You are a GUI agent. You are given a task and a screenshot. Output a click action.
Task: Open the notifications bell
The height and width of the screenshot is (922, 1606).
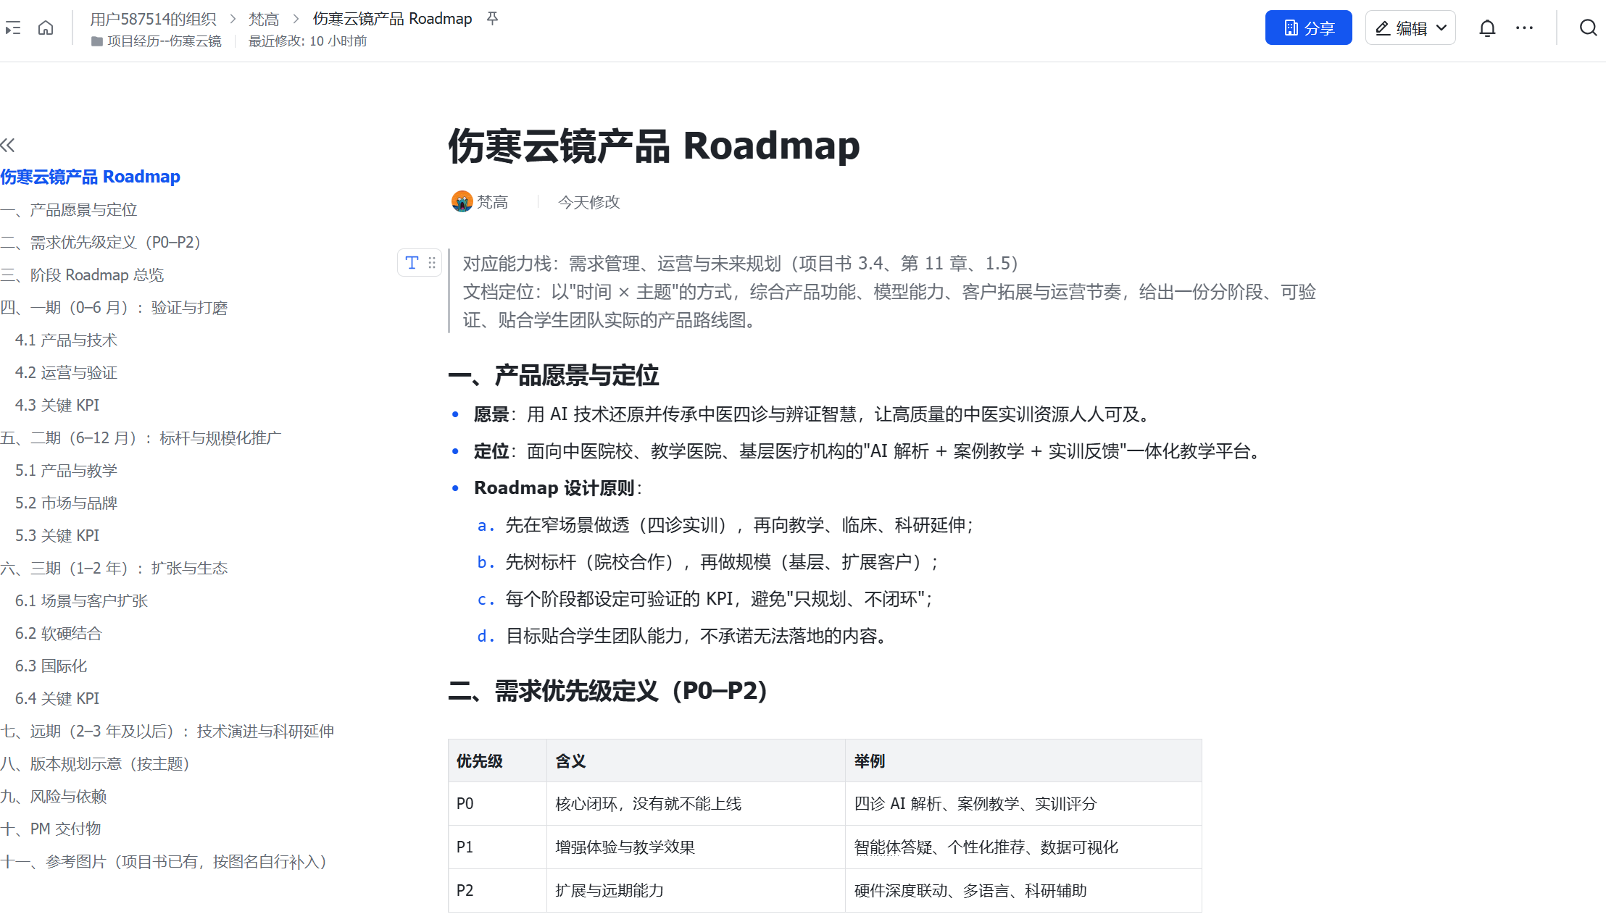(1487, 28)
